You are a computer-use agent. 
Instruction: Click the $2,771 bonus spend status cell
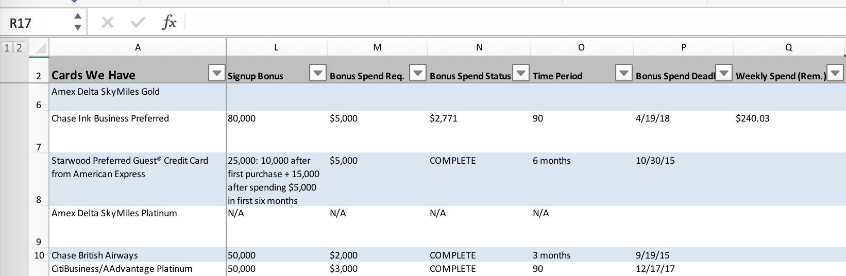point(479,132)
